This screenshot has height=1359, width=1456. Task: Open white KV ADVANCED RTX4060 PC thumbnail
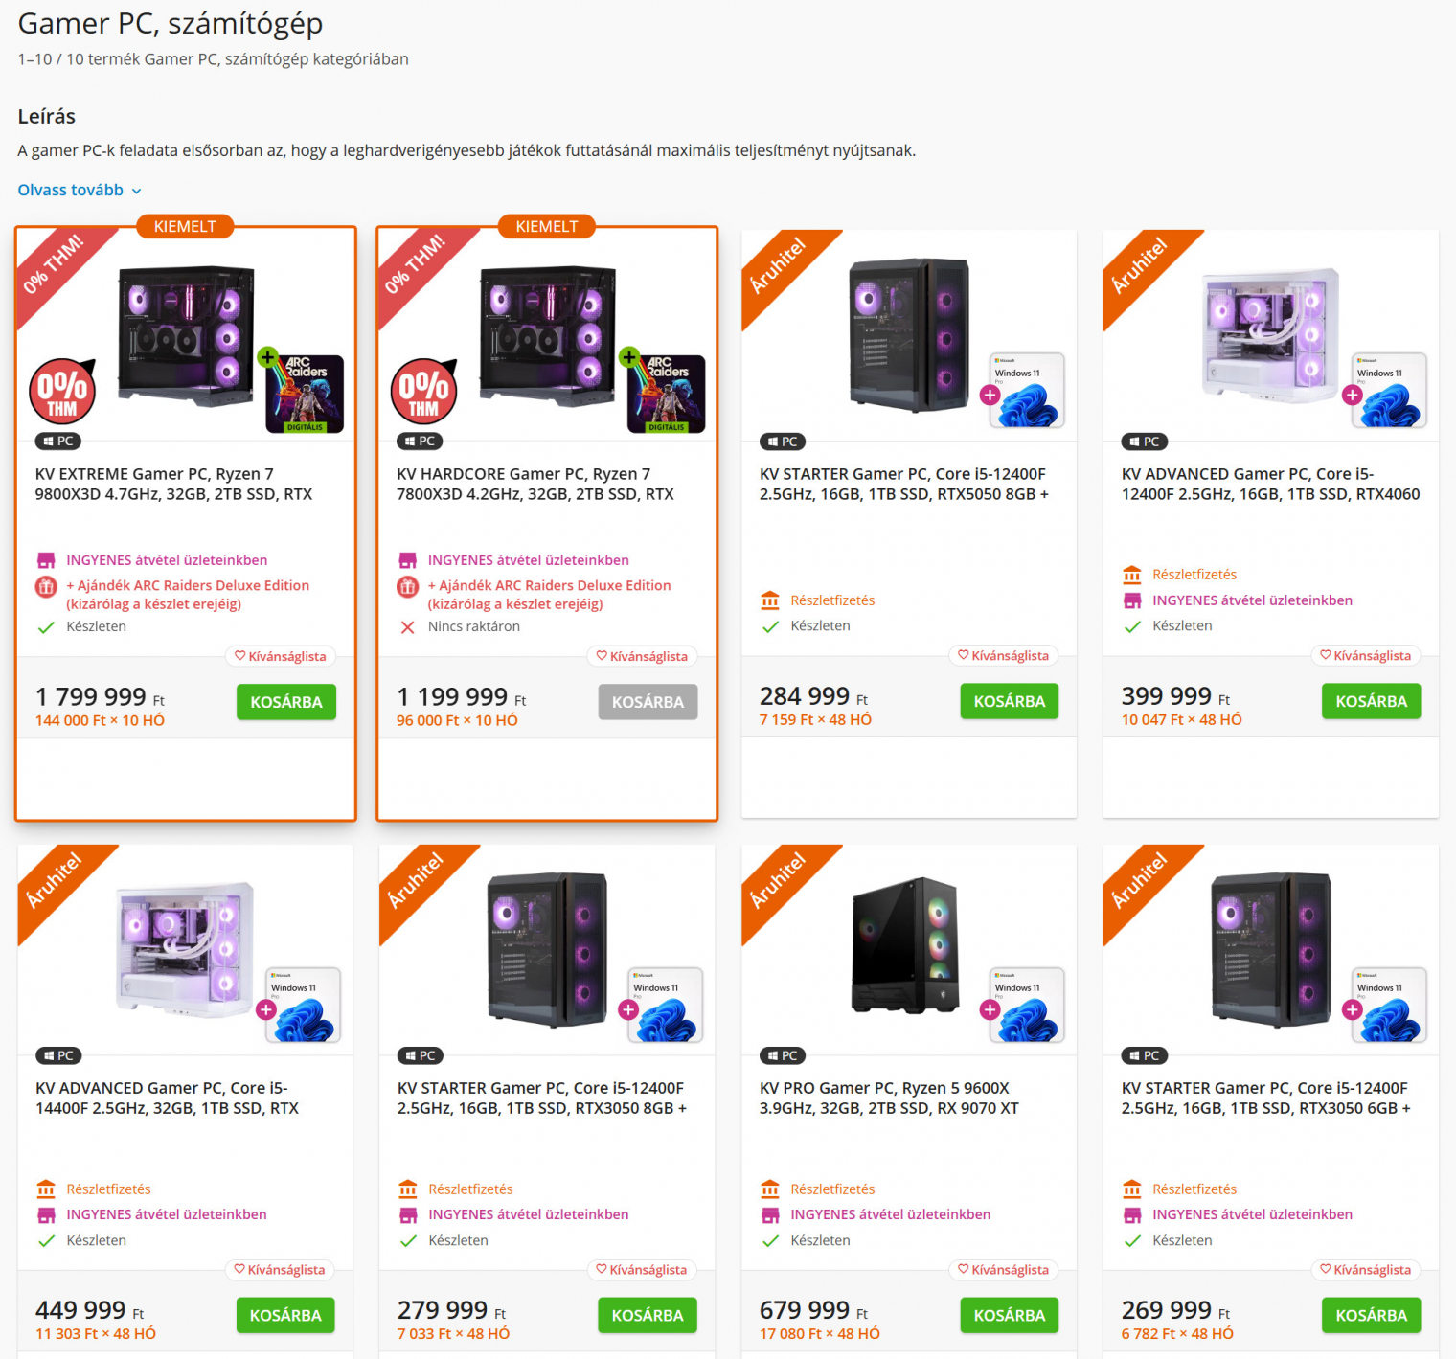[1269, 333]
